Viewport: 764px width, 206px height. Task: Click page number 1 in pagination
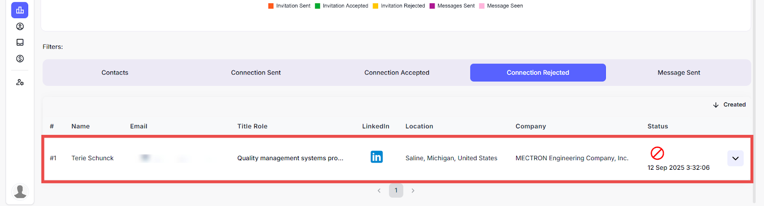point(396,191)
